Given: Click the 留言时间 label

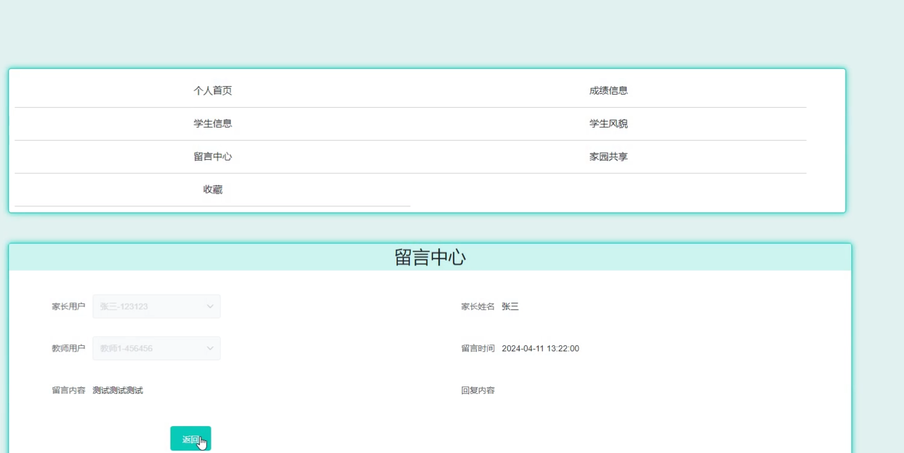Looking at the screenshot, I should point(478,348).
